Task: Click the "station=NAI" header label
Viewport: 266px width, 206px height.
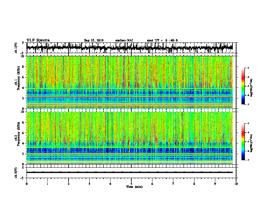Action: click(x=124, y=40)
